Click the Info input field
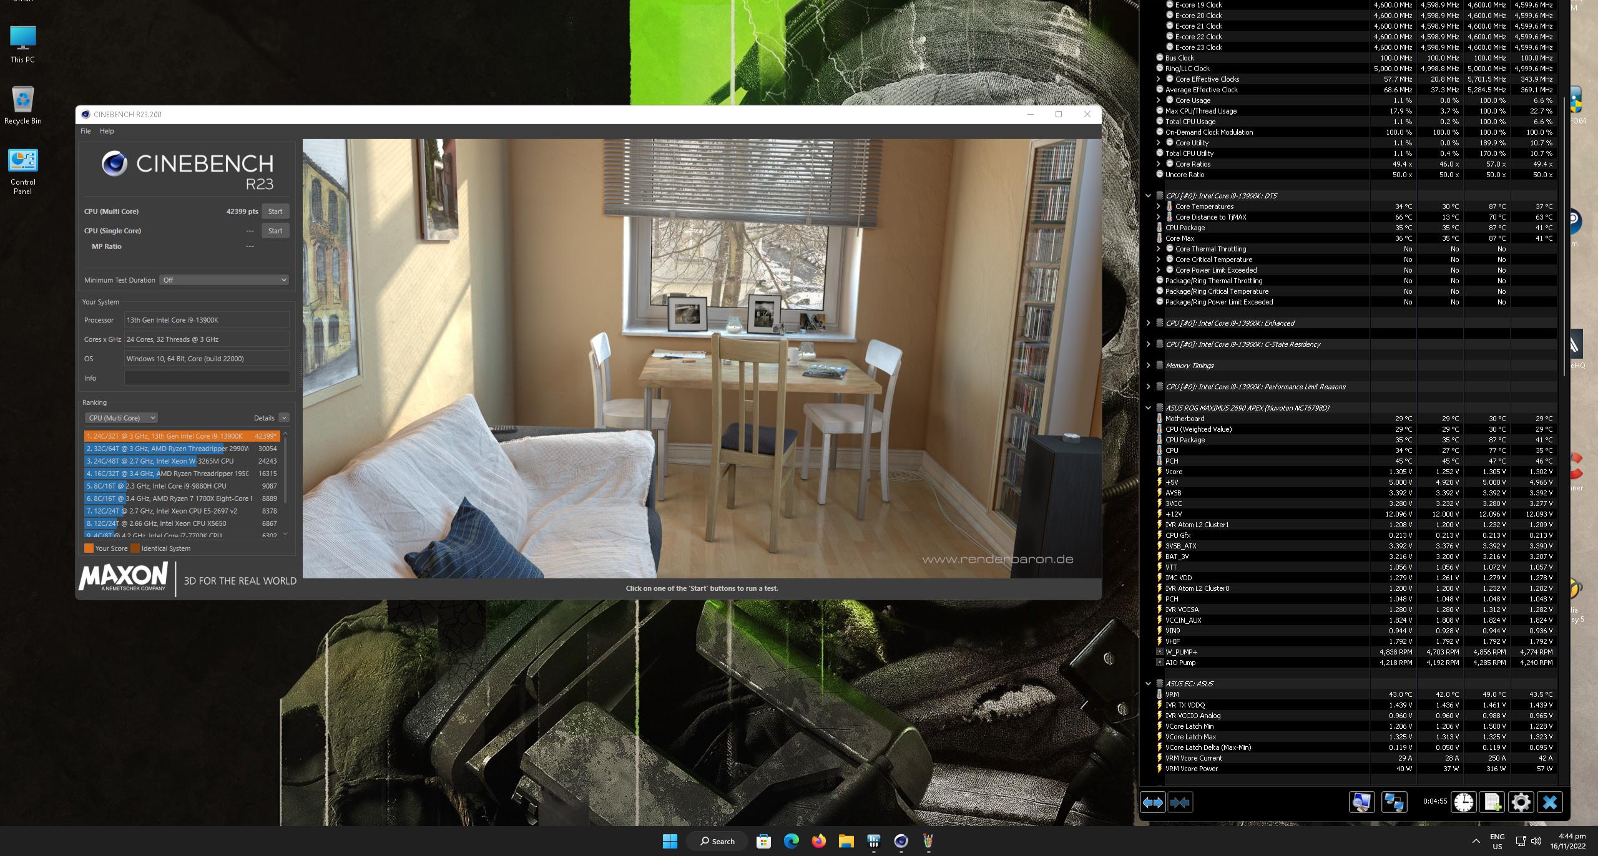The width and height of the screenshot is (1598, 856). 207,378
